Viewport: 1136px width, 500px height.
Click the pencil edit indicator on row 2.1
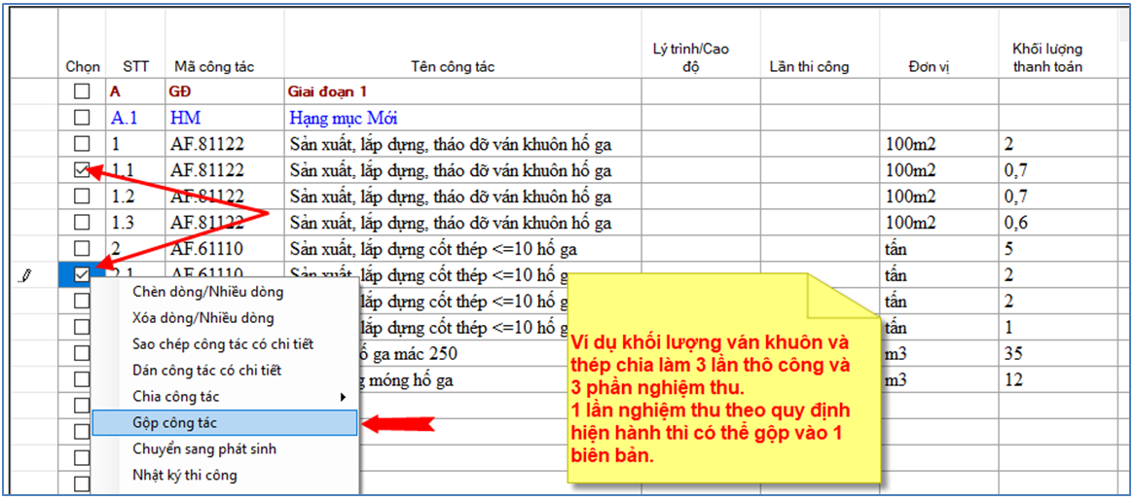pos(27,275)
